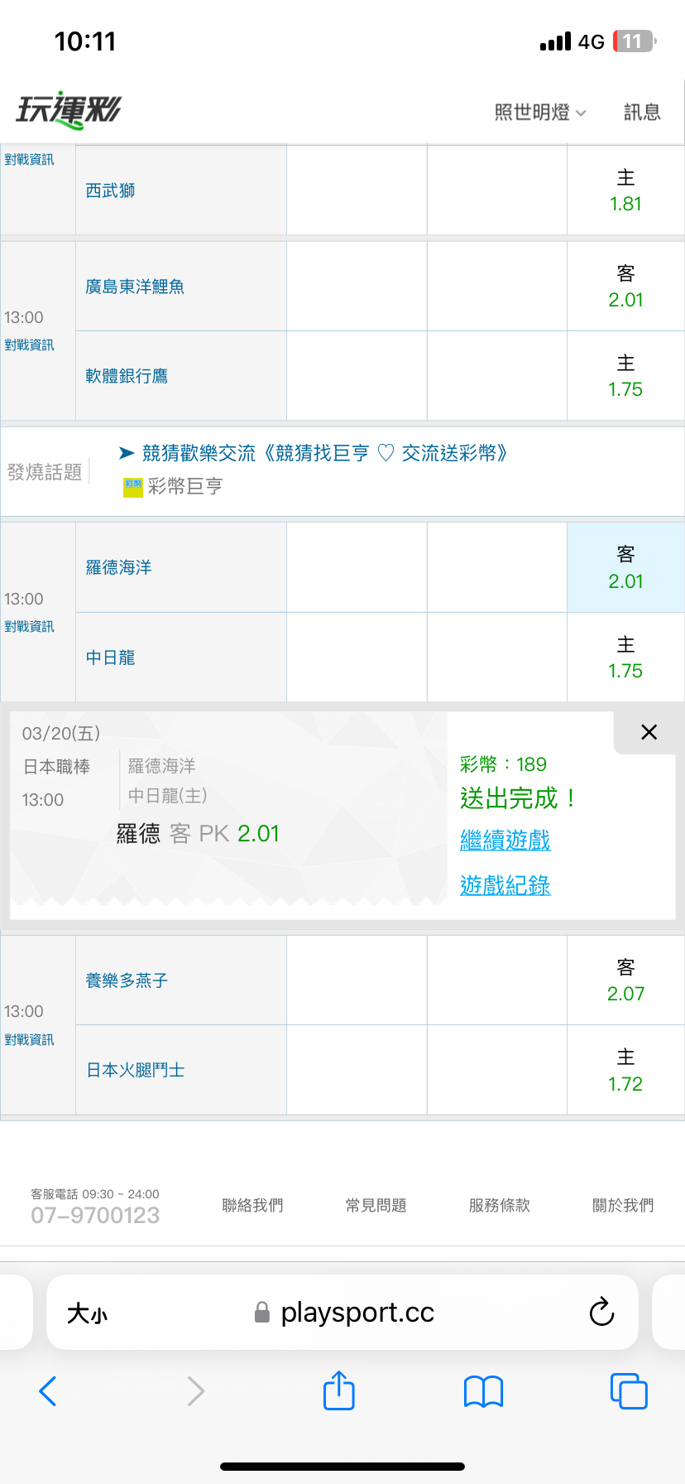The width and height of the screenshot is (685, 1484).
Task: Tap the Safari share icon
Action: pyautogui.click(x=339, y=1390)
